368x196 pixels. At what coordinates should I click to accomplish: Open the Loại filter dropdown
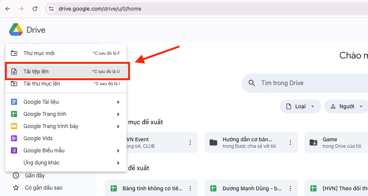(300, 106)
